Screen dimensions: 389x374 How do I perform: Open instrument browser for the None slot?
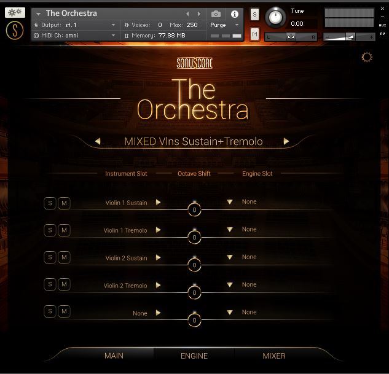(x=158, y=313)
